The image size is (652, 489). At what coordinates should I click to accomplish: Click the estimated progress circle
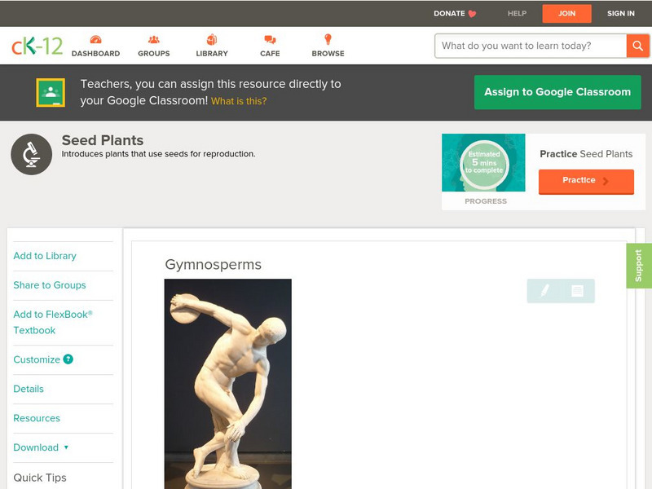point(484,162)
